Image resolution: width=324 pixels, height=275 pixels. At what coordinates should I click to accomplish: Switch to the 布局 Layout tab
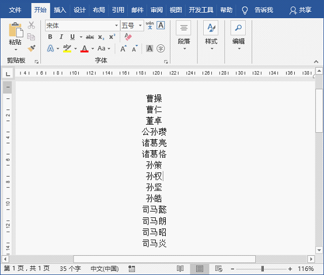coord(99,10)
